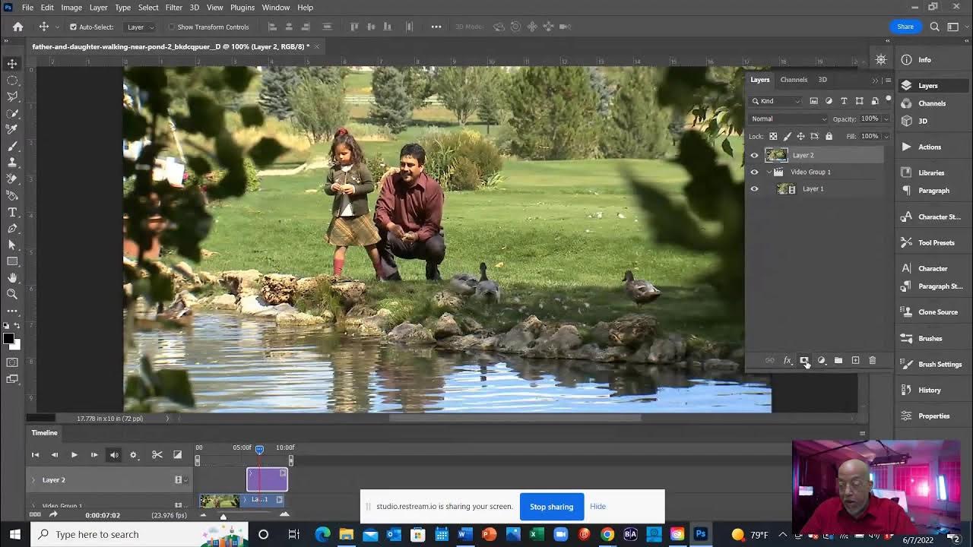Click the Hide link in sharing bar
The image size is (973, 547).
597,507
